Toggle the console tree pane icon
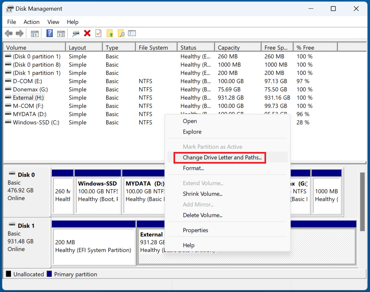Image resolution: width=370 pixels, height=292 pixels. tap(35, 33)
